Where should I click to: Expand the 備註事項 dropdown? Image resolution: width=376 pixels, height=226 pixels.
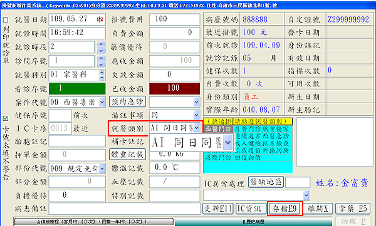(x=196, y=115)
